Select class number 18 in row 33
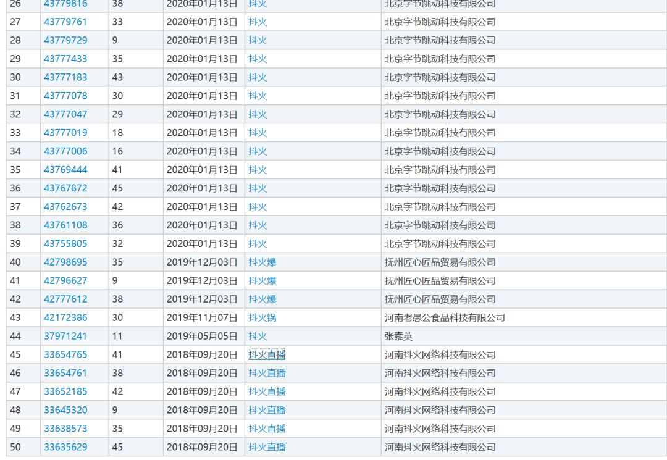Screen dimensions: 667x460 tap(136, 133)
